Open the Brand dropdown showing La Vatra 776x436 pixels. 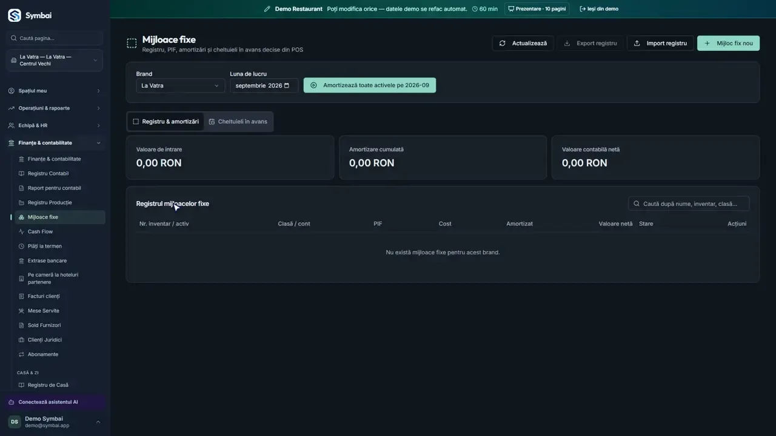pos(180,85)
